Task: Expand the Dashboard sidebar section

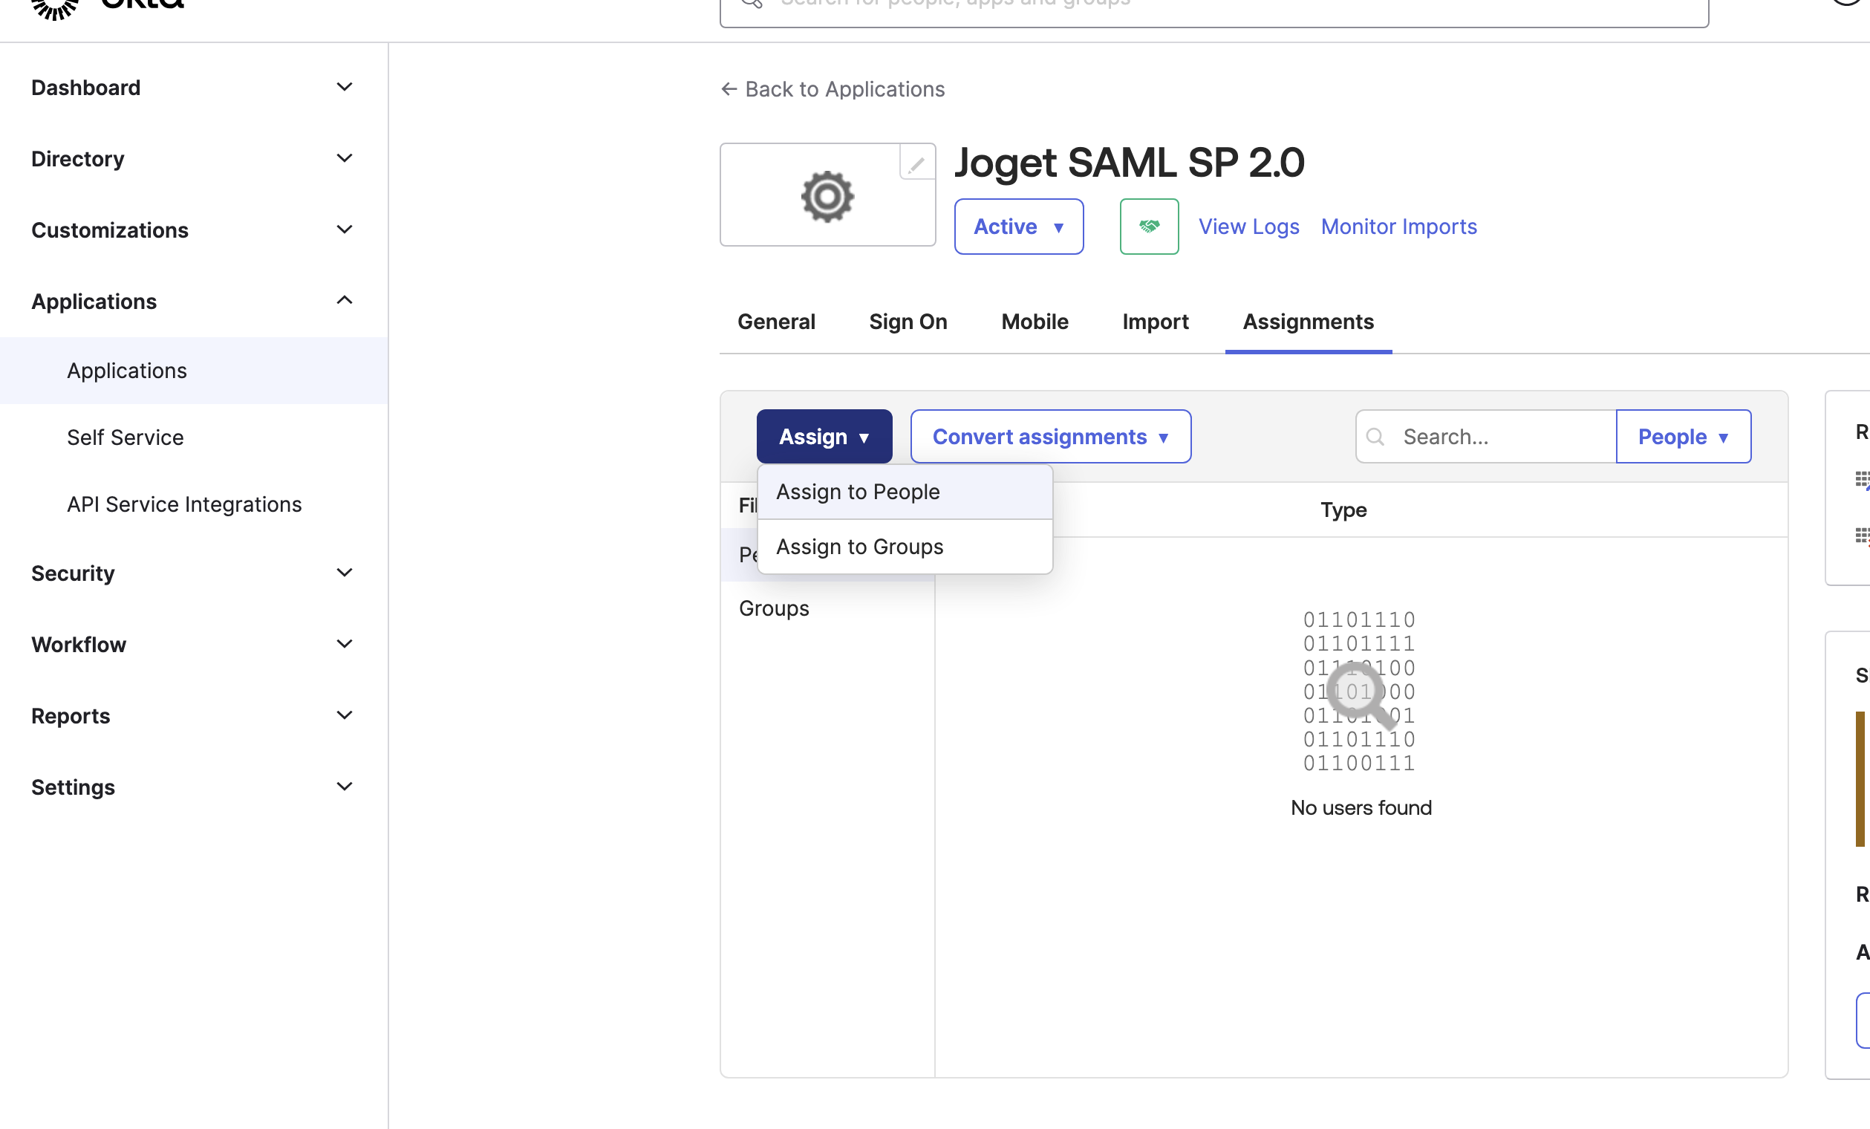Action: [344, 88]
